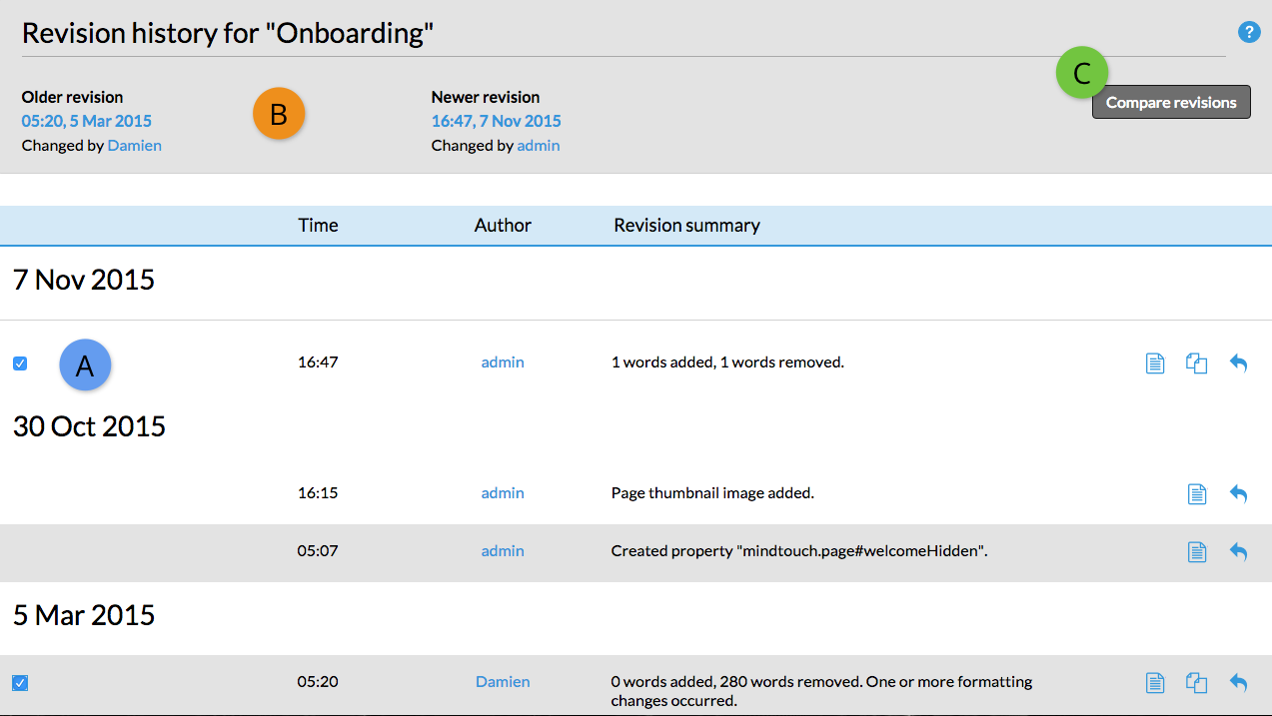
Task: Click the 05:07 time cell
Action: 318,550
